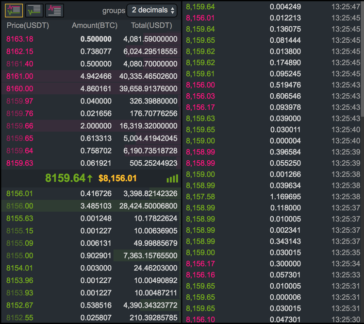Screen dimensions: 364x324
Task: Select sell order at price 8159.63 in the order book
Action: (91, 163)
